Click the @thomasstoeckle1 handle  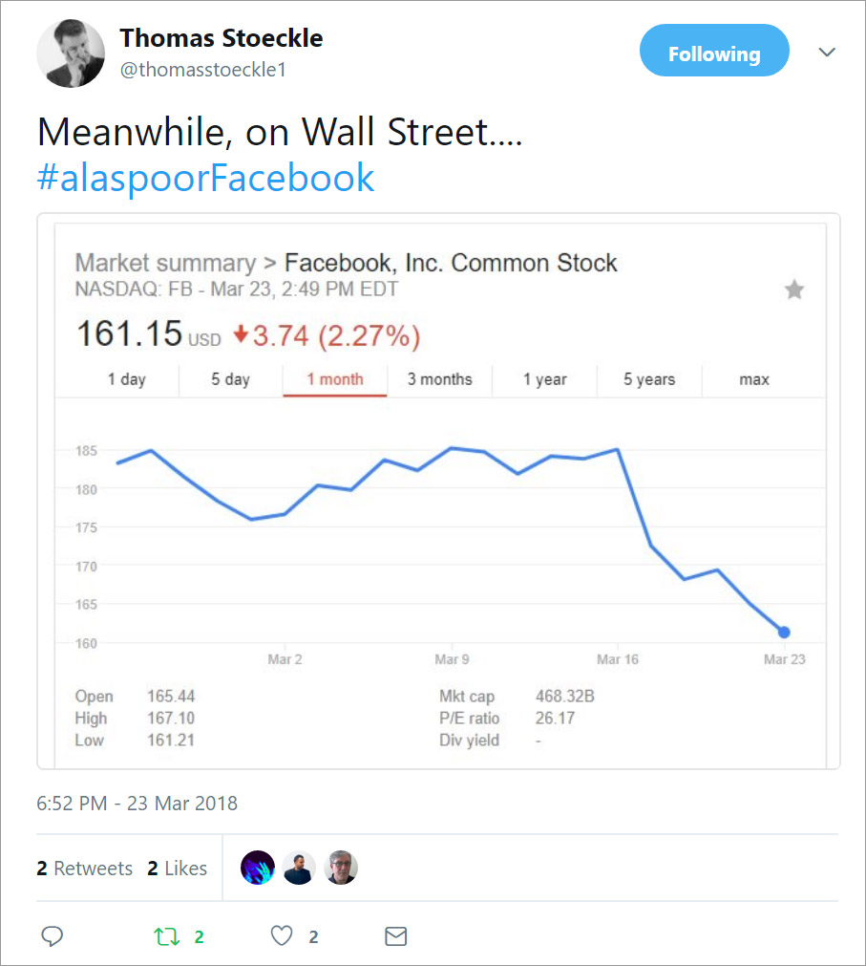tap(202, 70)
